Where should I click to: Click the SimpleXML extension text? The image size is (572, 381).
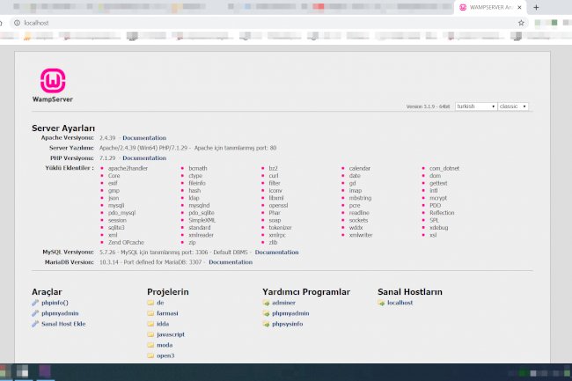(x=202, y=220)
